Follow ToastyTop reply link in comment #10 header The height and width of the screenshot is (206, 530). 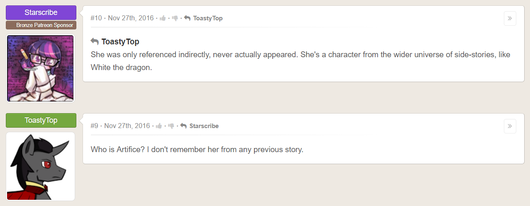[x=208, y=18]
